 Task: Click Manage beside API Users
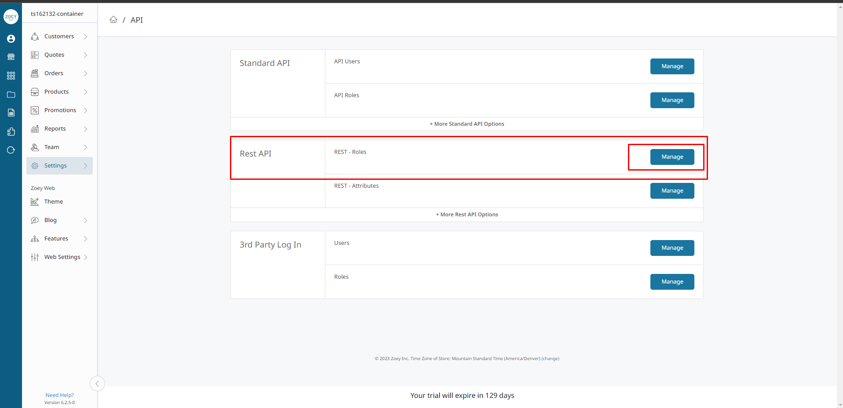pos(672,66)
